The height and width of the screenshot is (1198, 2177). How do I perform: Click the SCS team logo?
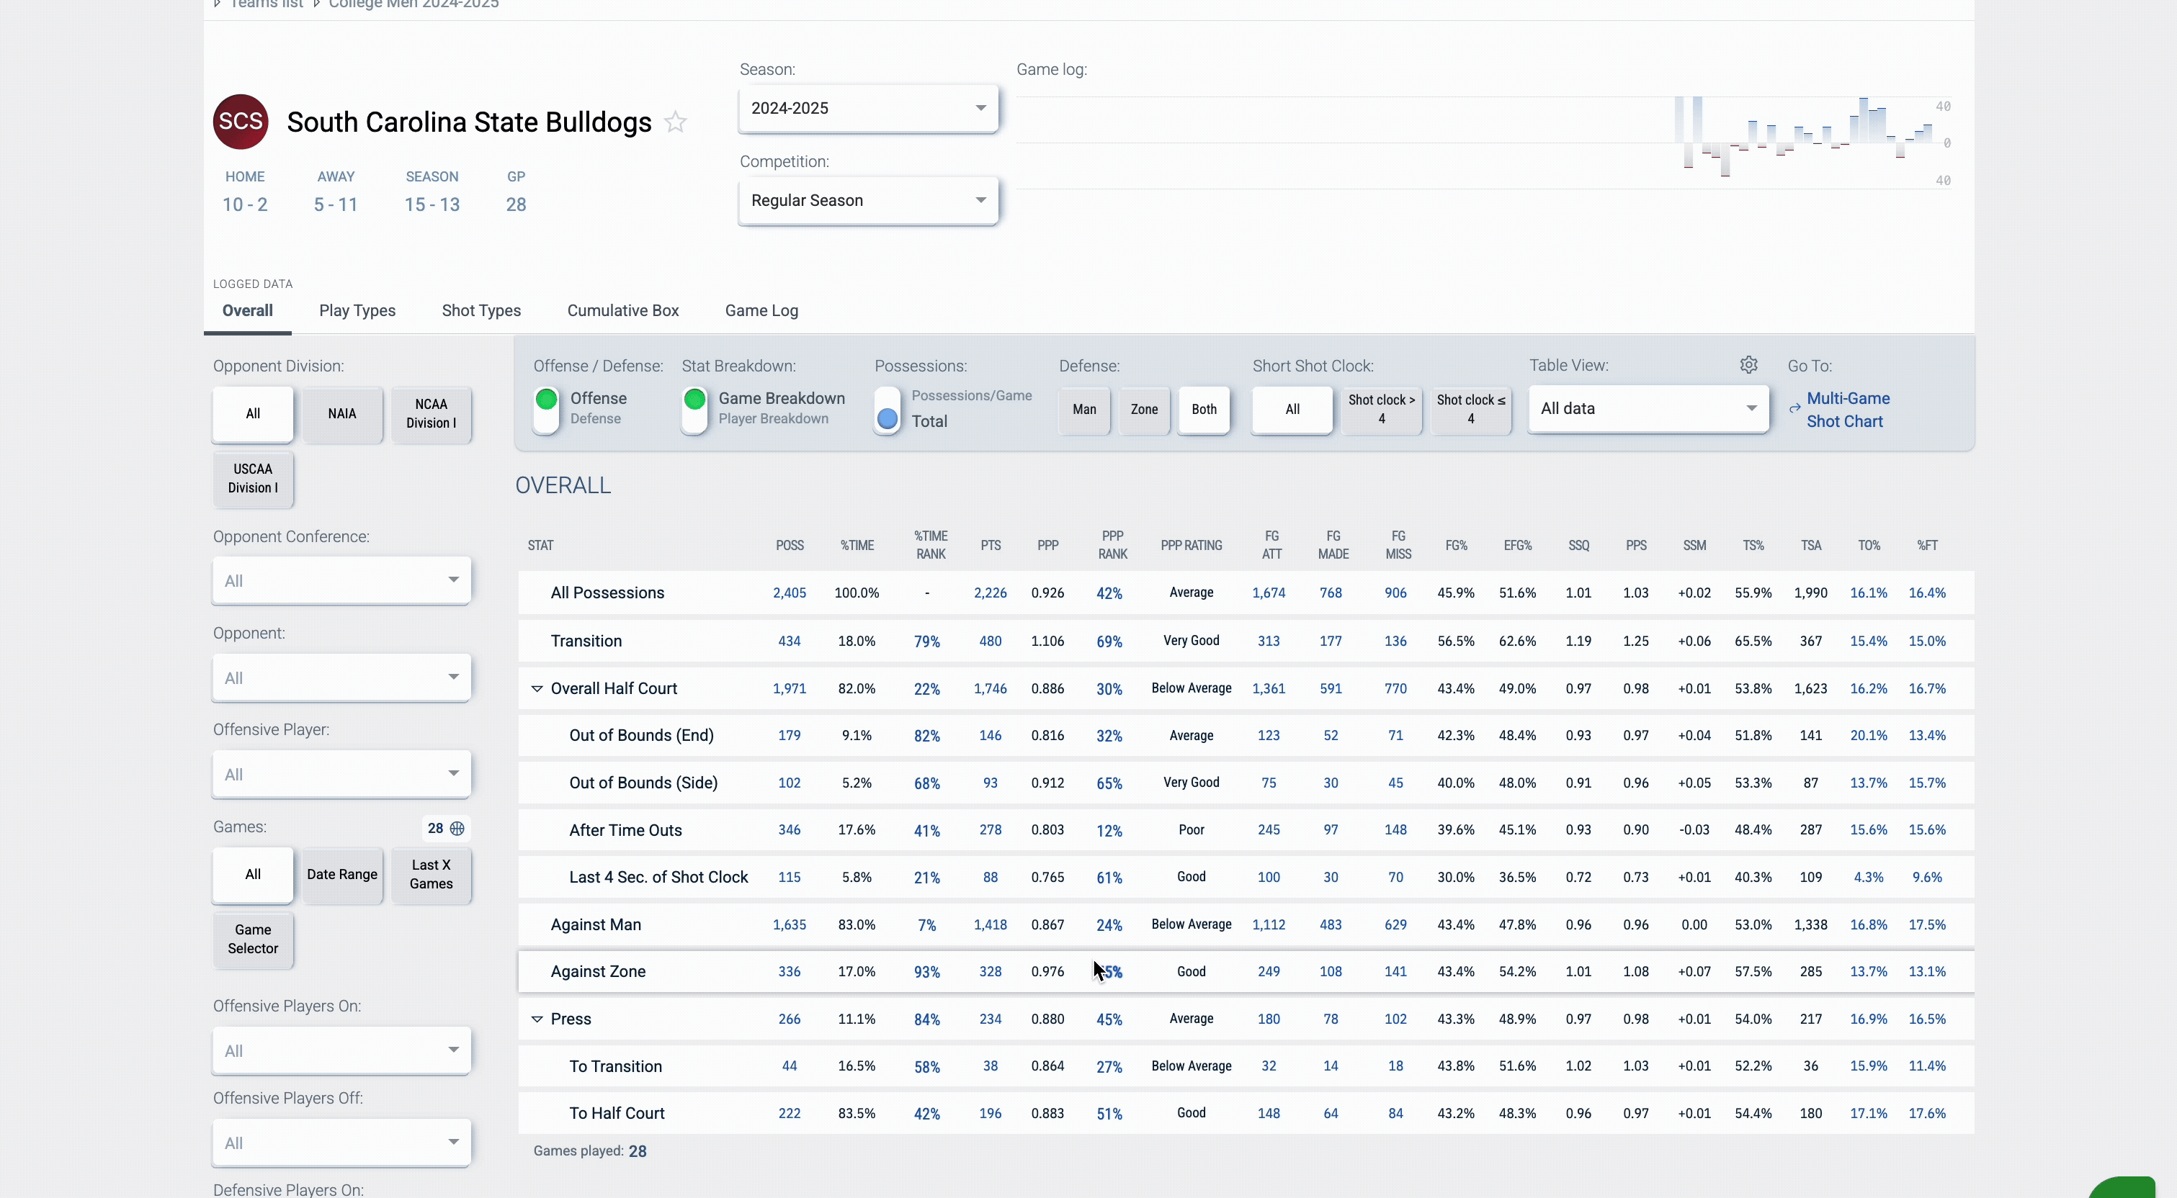coord(240,122)
